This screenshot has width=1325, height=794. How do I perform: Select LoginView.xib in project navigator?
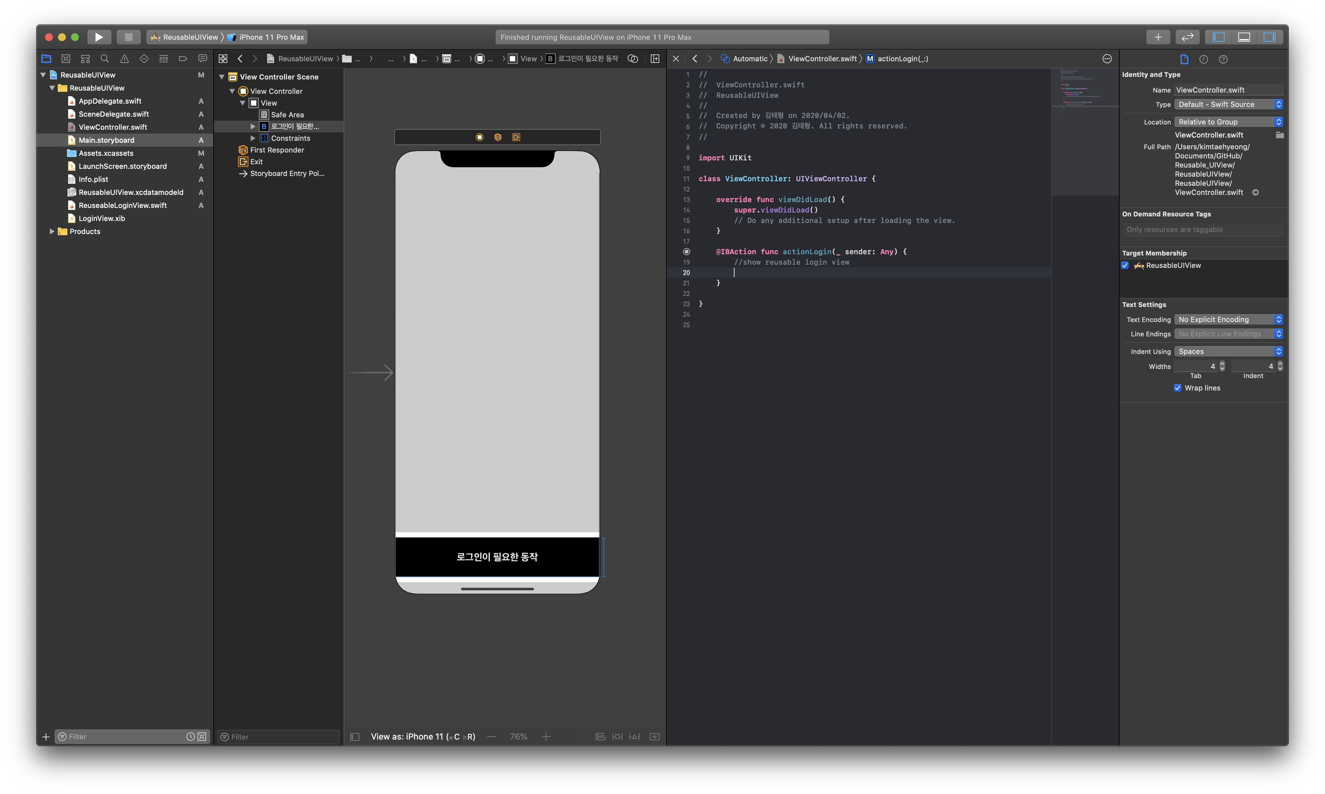click(102, 218)
